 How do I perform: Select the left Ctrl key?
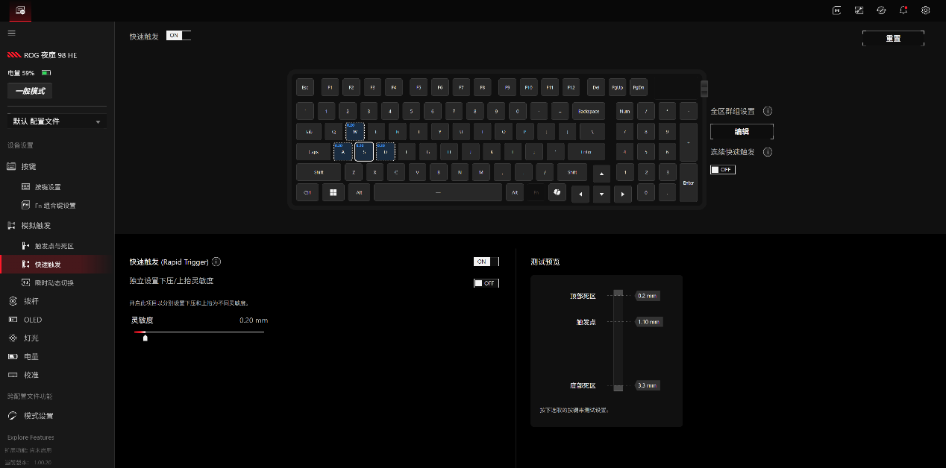[308, 192]
